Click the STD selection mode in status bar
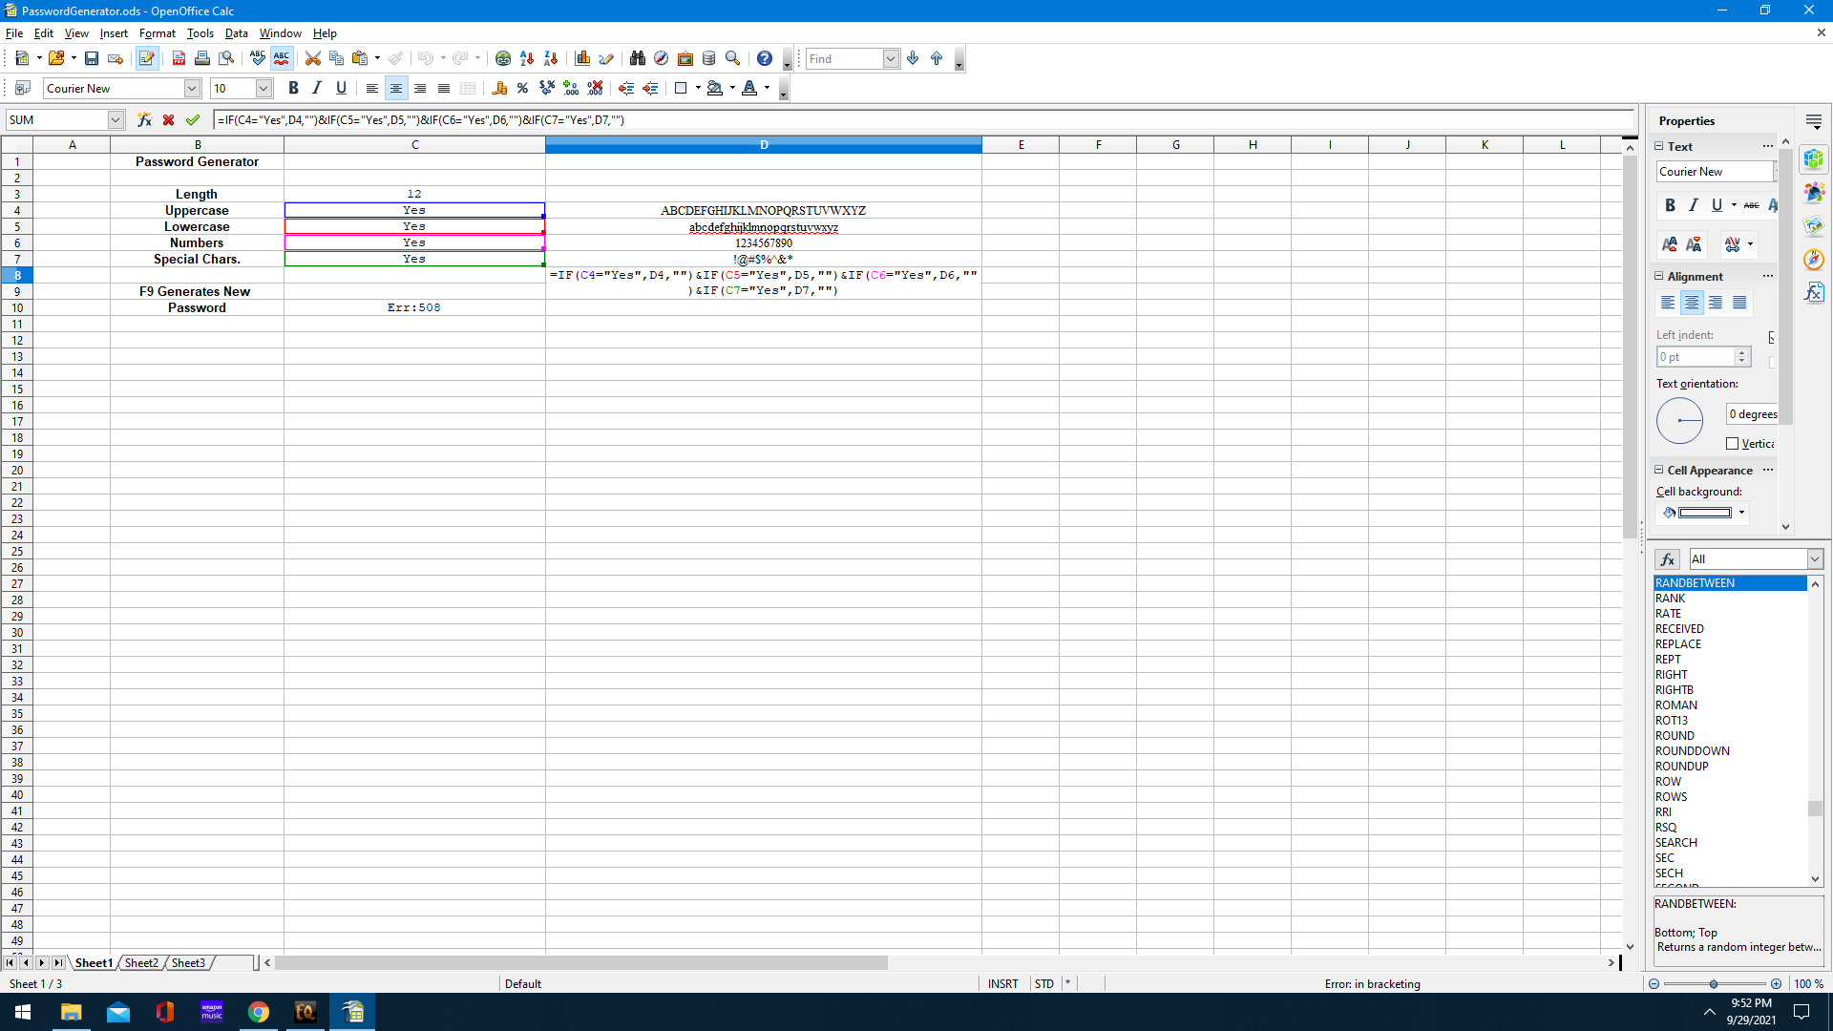The height and width of the screenshot is (1031, 1833). click(1044, 984)
